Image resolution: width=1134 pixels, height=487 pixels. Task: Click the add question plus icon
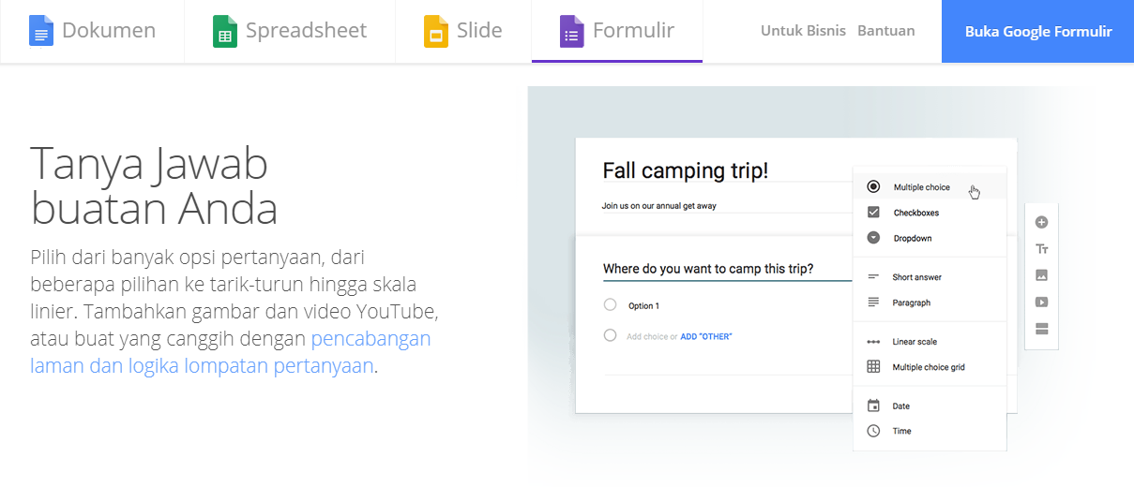pos(1041,223)
